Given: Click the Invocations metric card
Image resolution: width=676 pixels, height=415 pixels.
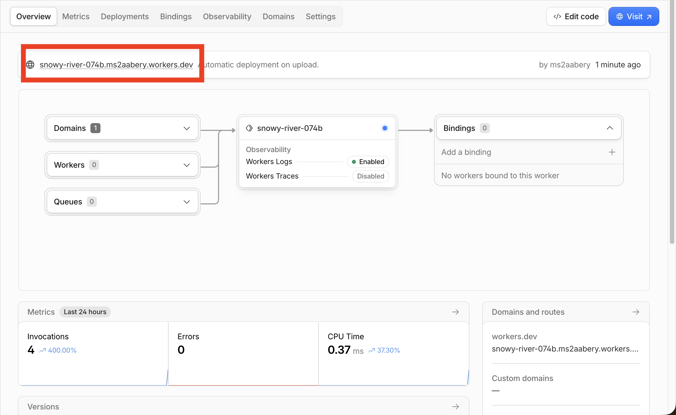Looking at the screenshot, I should click(93, 354).
